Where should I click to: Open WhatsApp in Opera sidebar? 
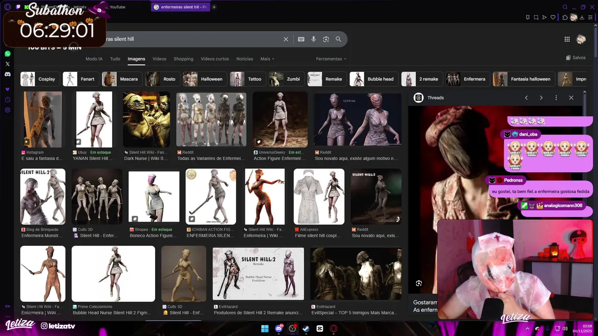pos(7,54)
